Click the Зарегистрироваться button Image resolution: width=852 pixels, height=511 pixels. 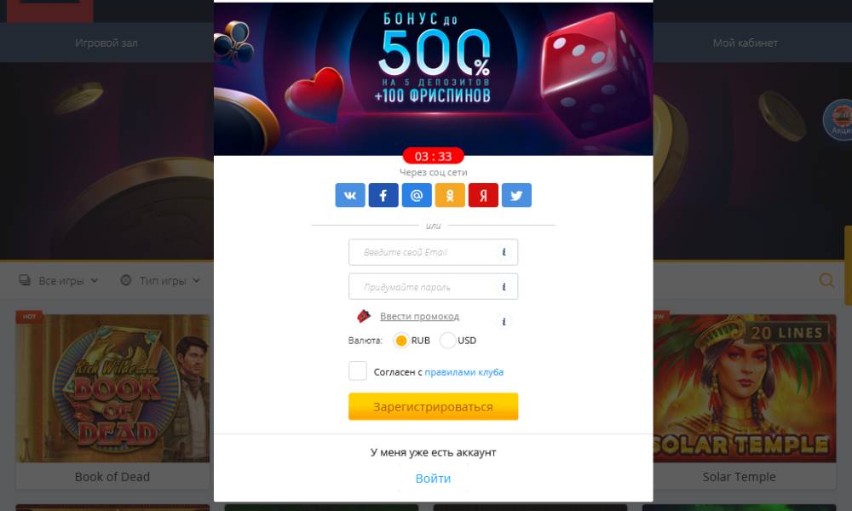click(x=433, y=406)
